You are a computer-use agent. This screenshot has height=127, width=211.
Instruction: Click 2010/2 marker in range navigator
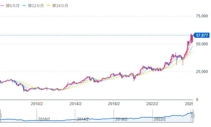(44, 119)
